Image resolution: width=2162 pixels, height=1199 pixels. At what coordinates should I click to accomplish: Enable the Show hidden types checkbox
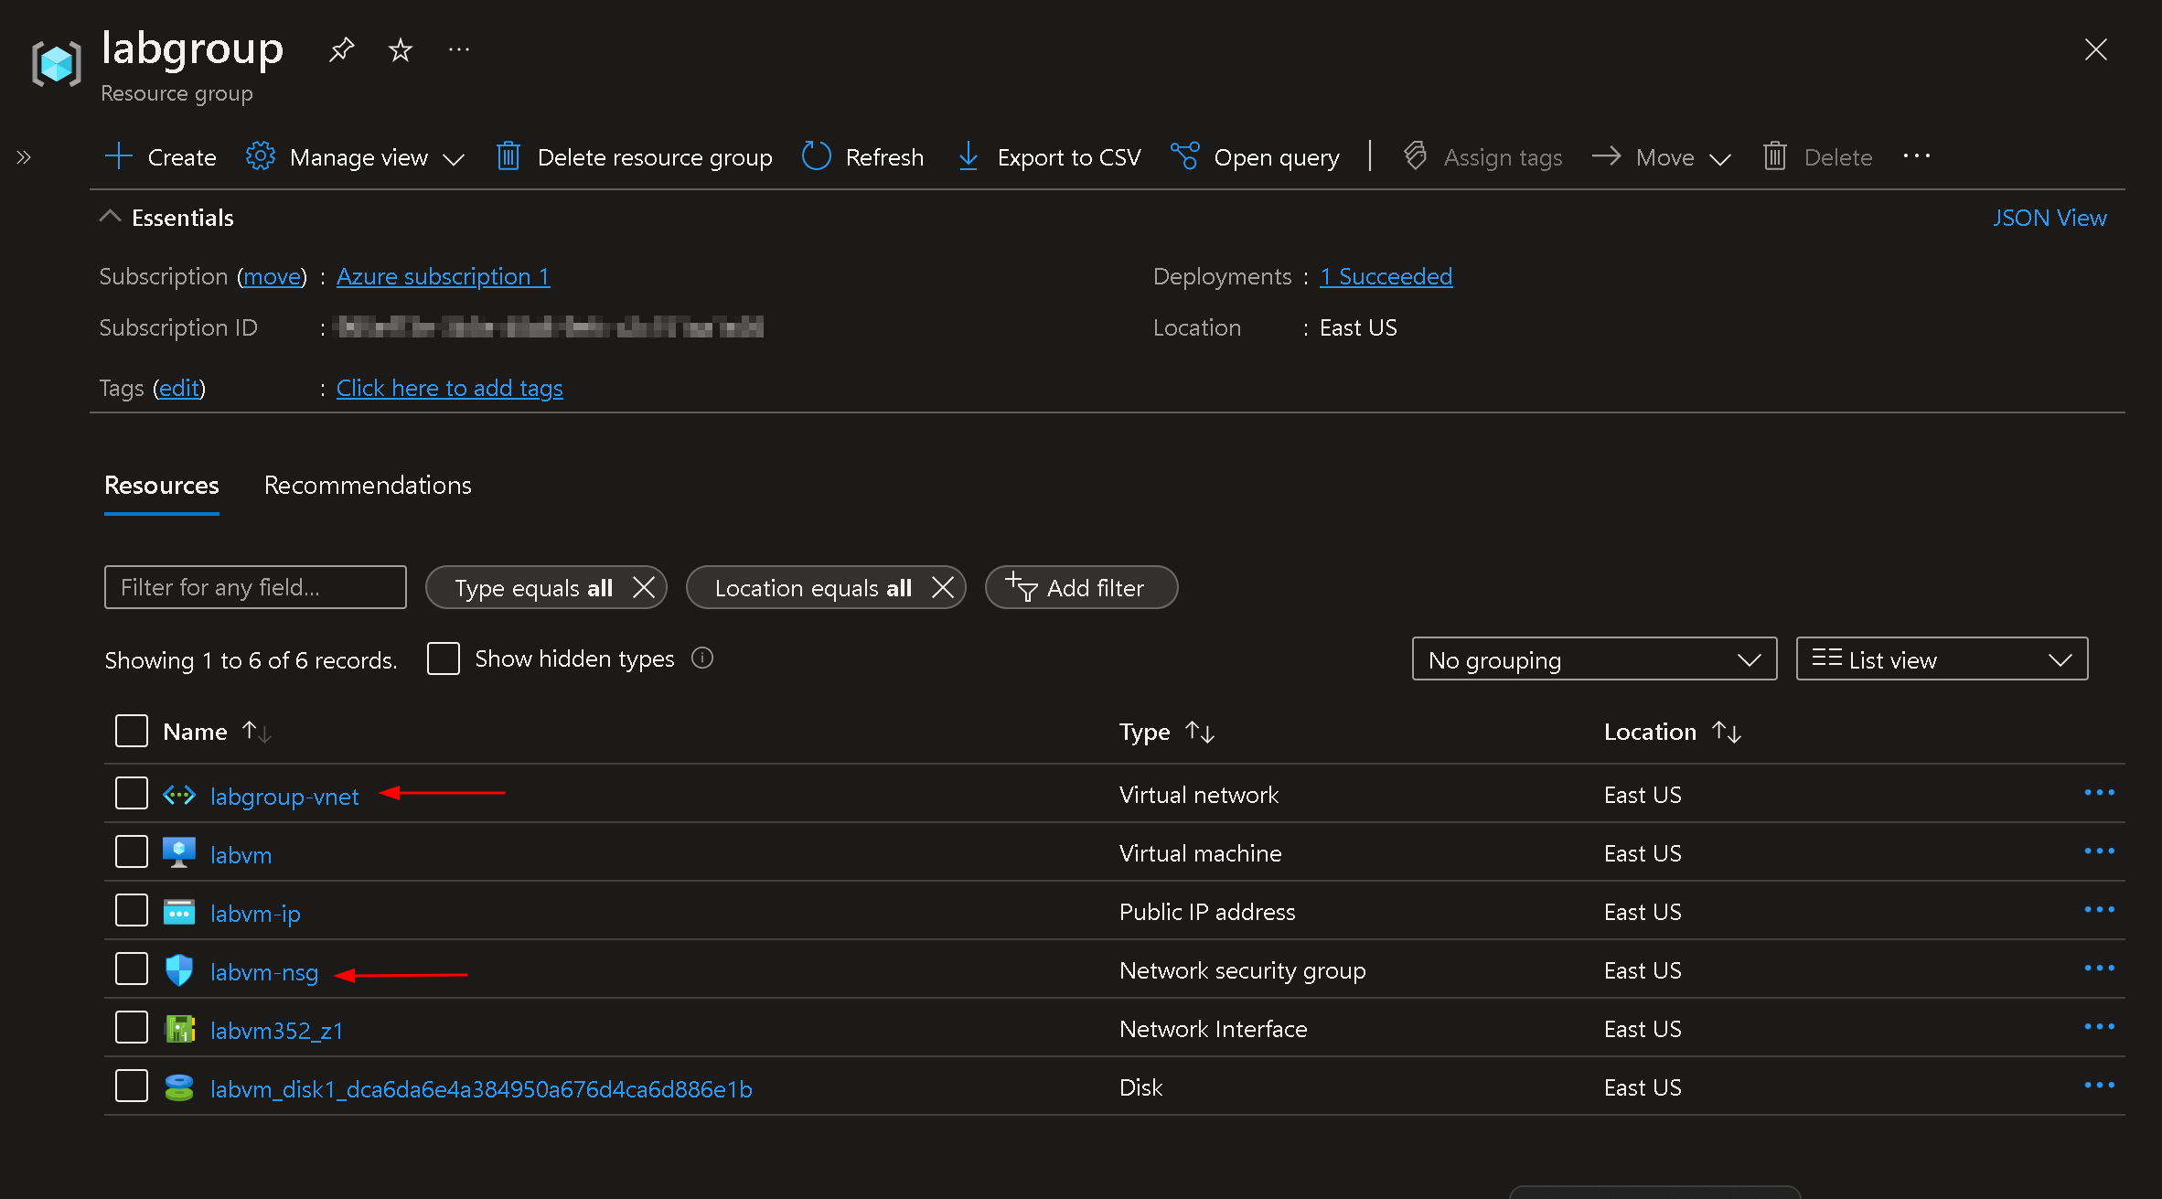pos(444,658)
